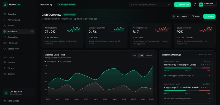This screenshot has width=220, height=105.
Task: Open Settings in Workspace
Action: pyautogui.click(x=18, y=74)
